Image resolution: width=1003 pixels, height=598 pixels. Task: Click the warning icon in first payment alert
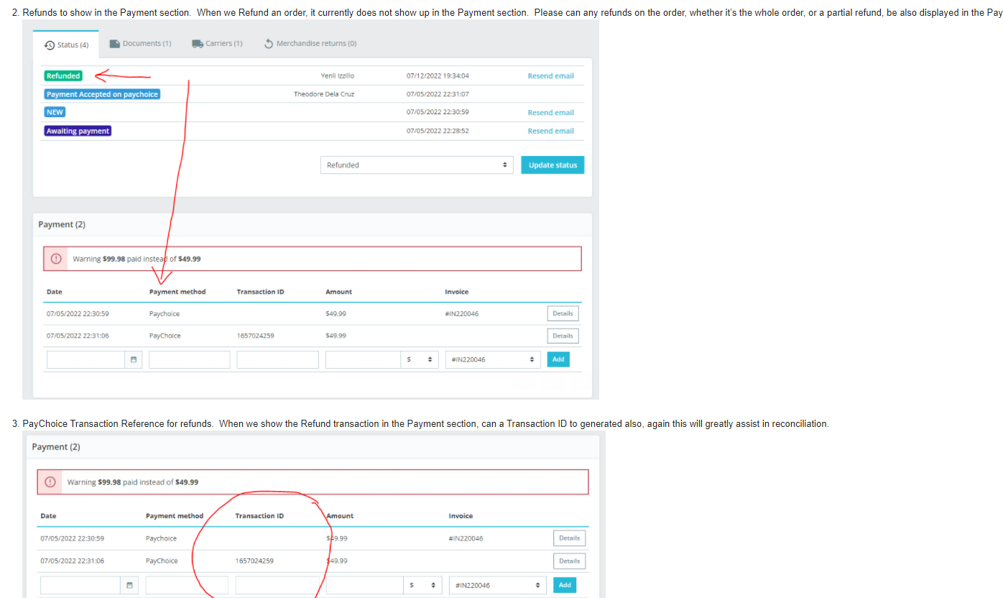tap(57, 259)
